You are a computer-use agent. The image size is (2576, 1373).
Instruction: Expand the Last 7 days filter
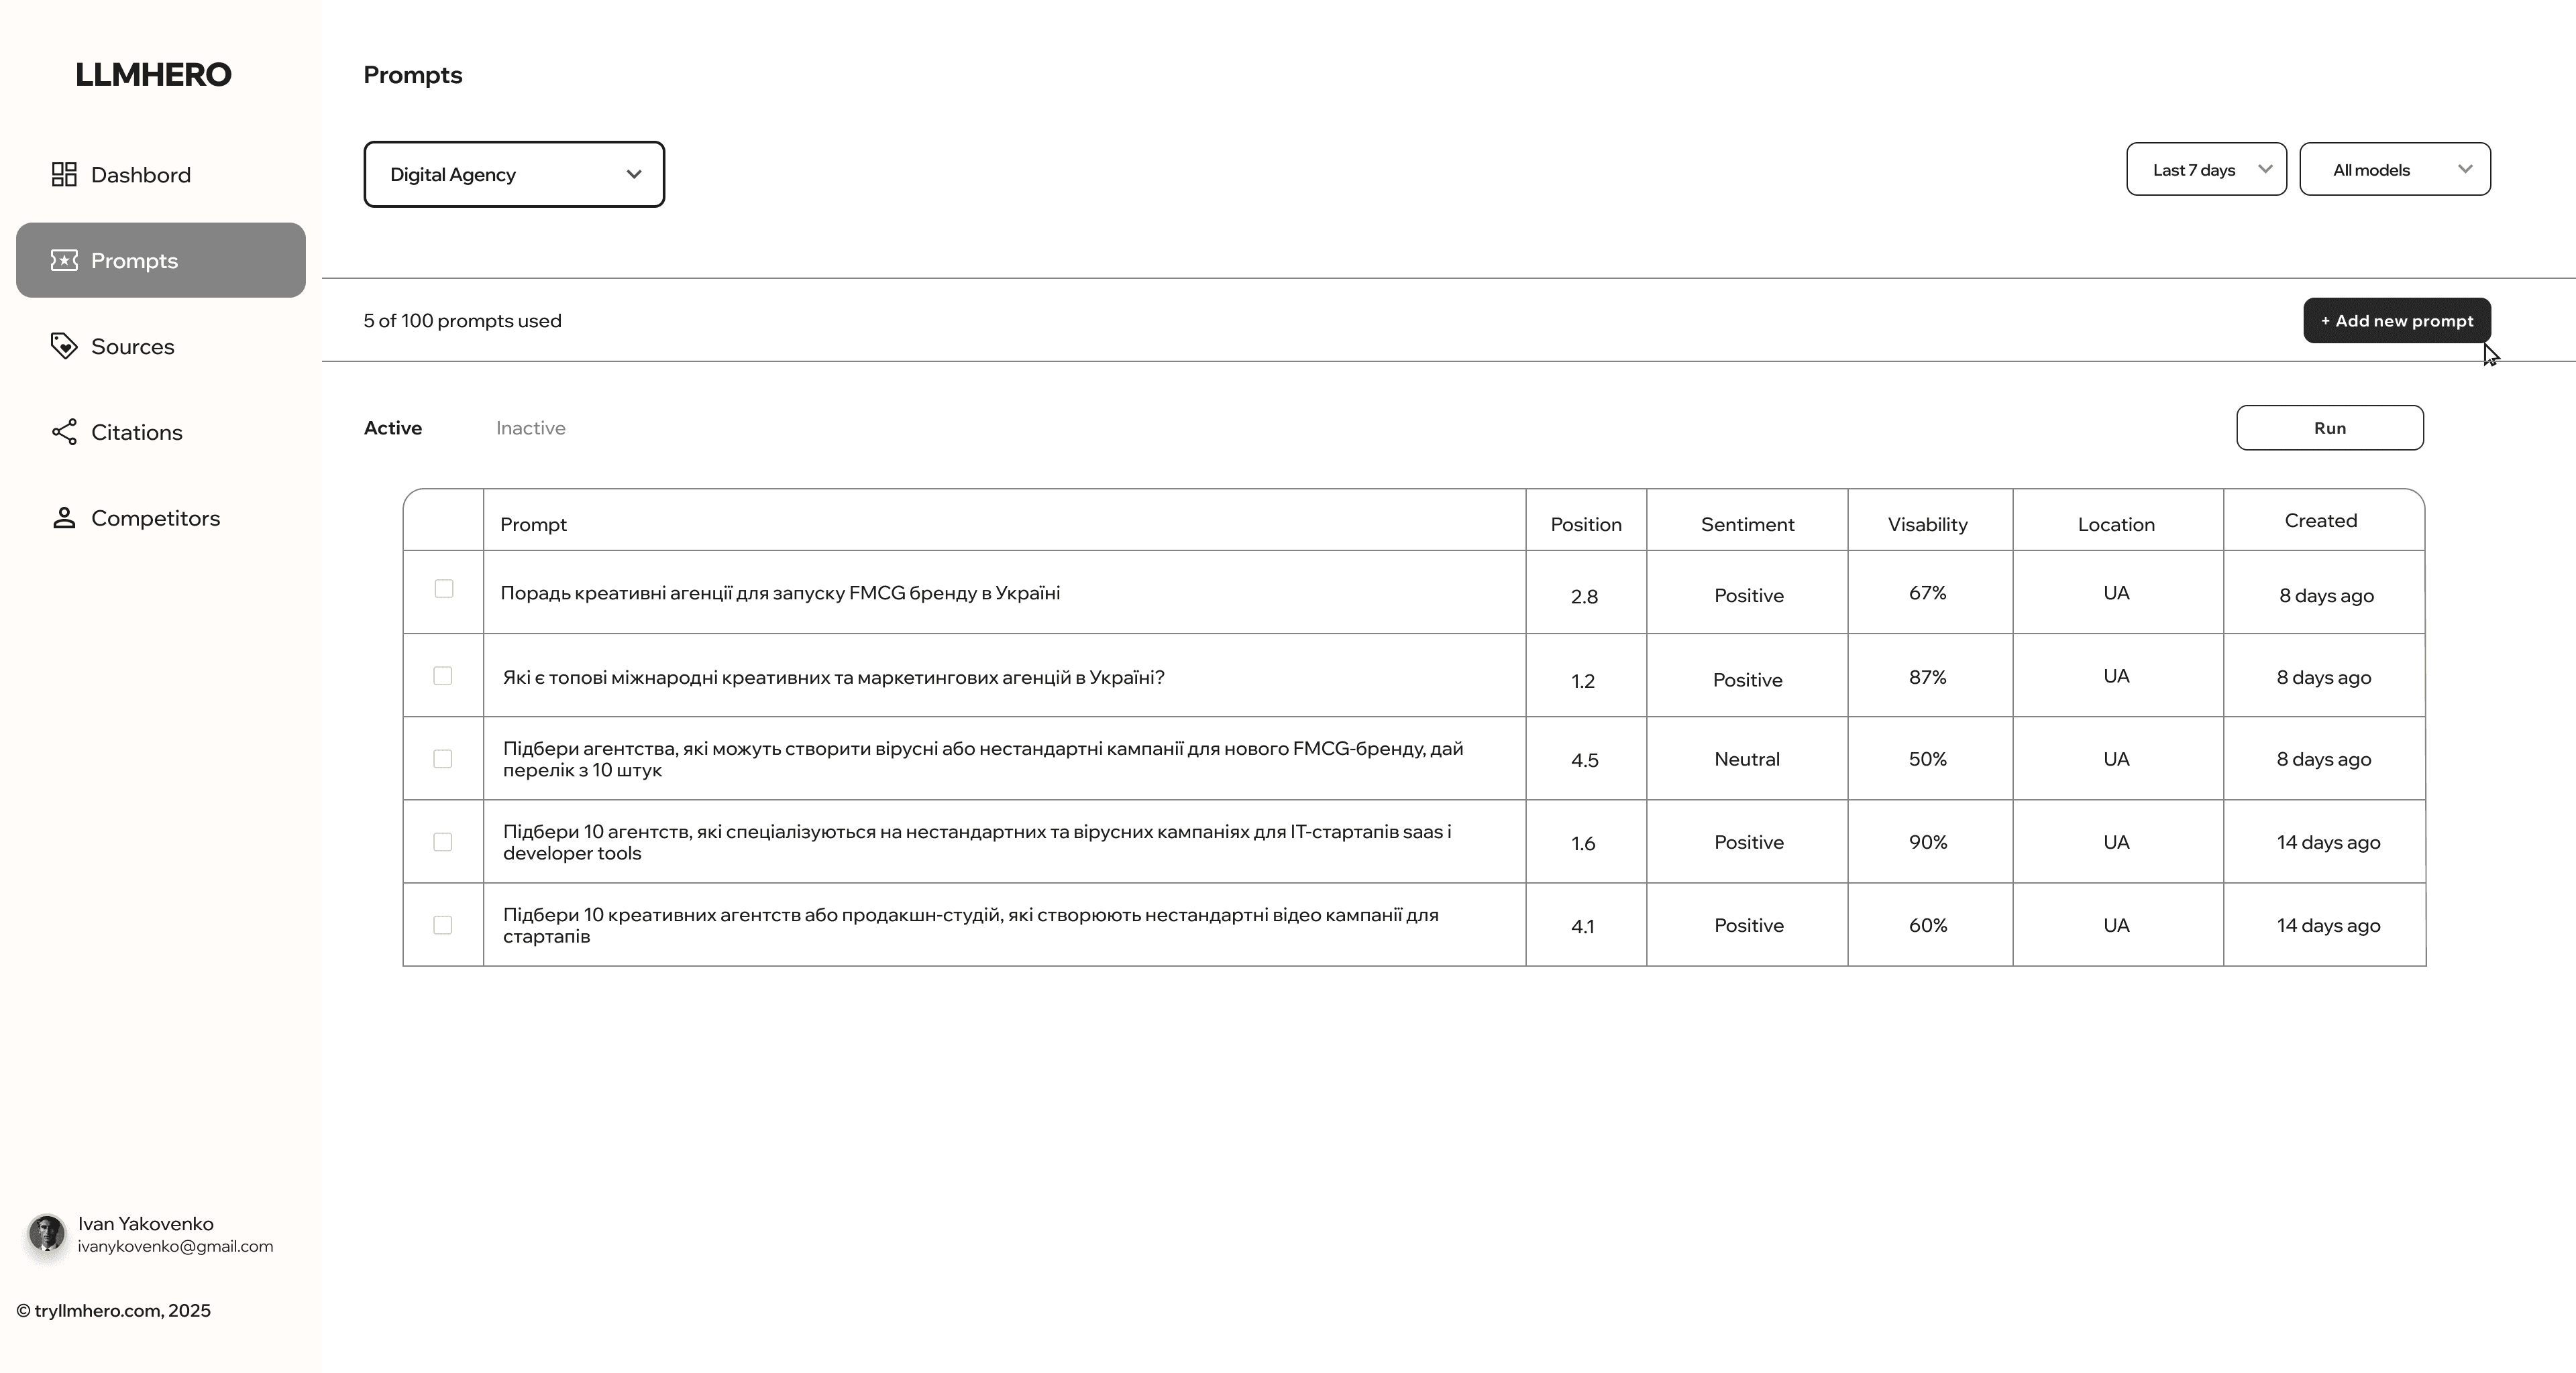tap(2205, 170)
